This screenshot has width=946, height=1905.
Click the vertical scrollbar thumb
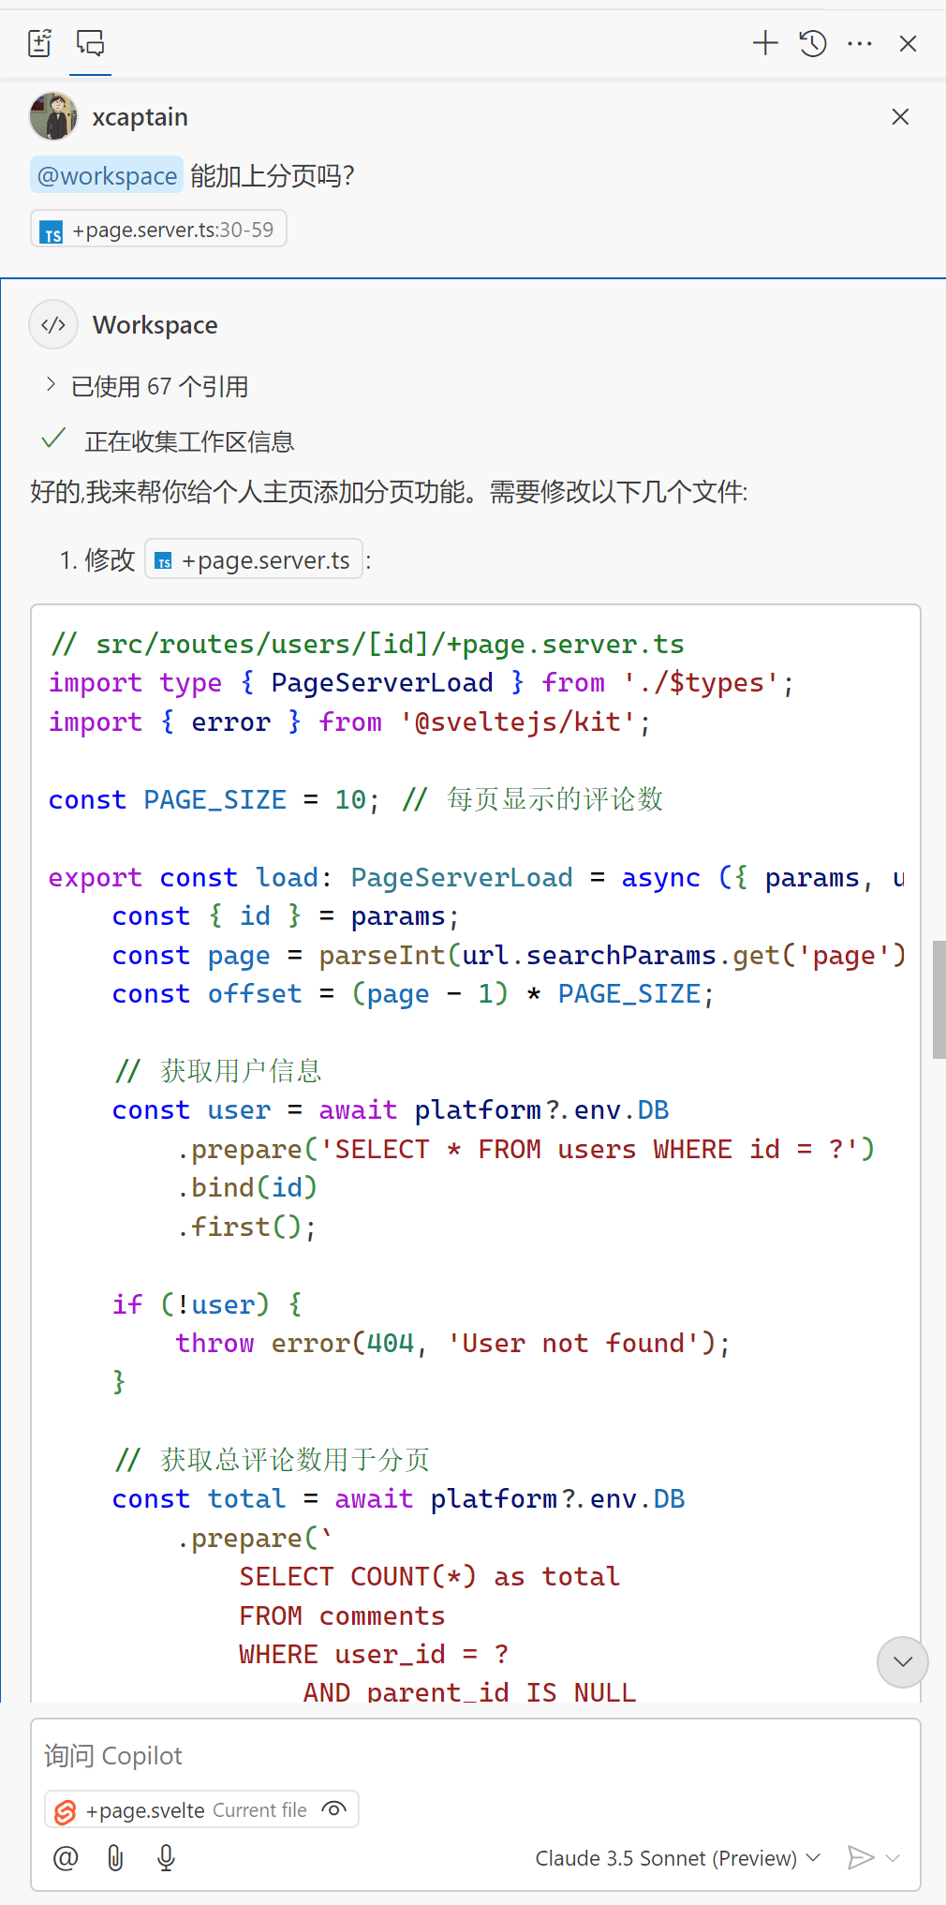tap(939, 1000)
